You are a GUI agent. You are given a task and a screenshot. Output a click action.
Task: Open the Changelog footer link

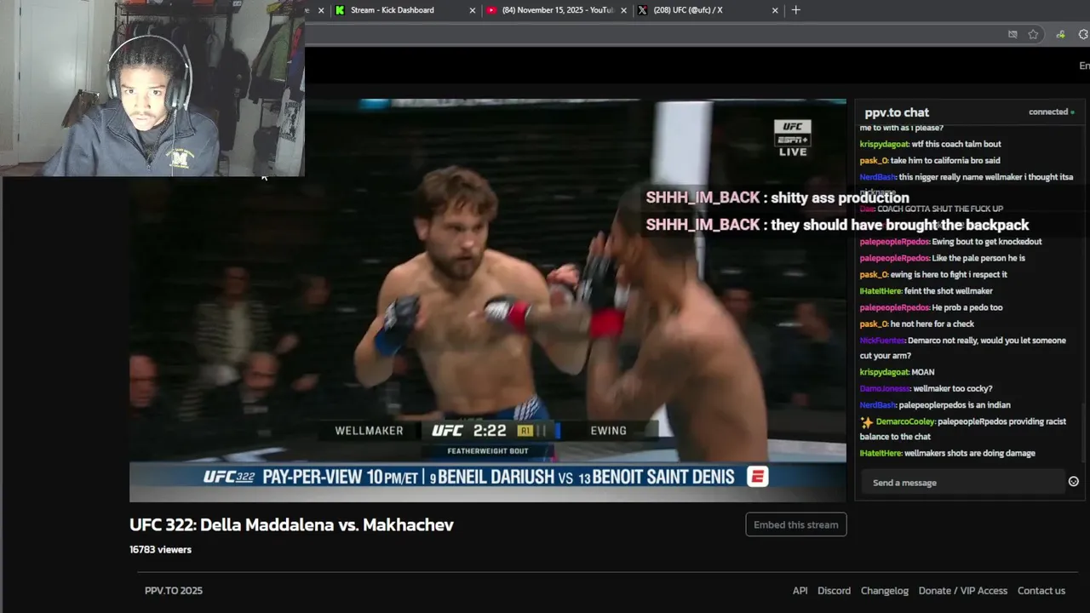pyautogui.click(x=885, y=591)
